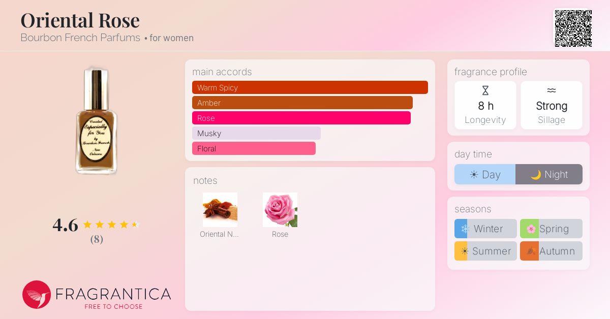Click the 4.6 rating value
The width and height of the screenshot is (610, 319).
coord(65,225)
